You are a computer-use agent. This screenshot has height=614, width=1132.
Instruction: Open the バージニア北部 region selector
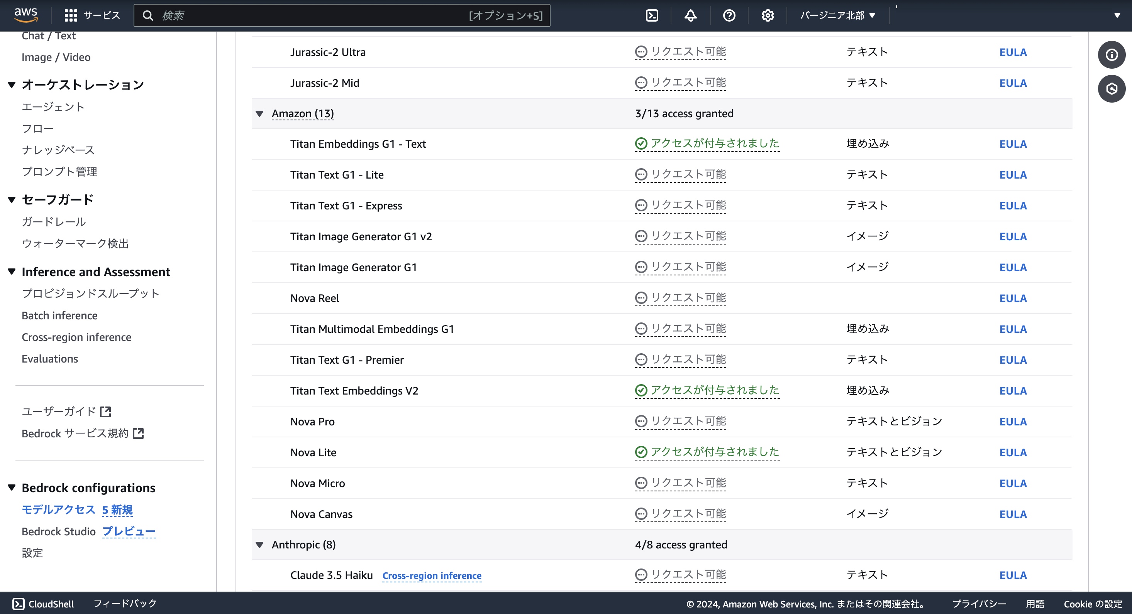click(x=836, y=15)
